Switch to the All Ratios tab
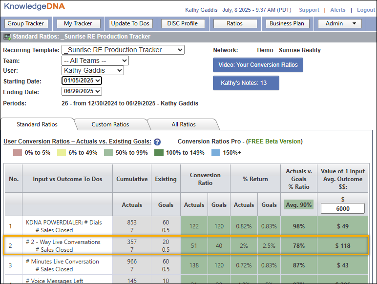The image size is (377, 284). (184, 124)
